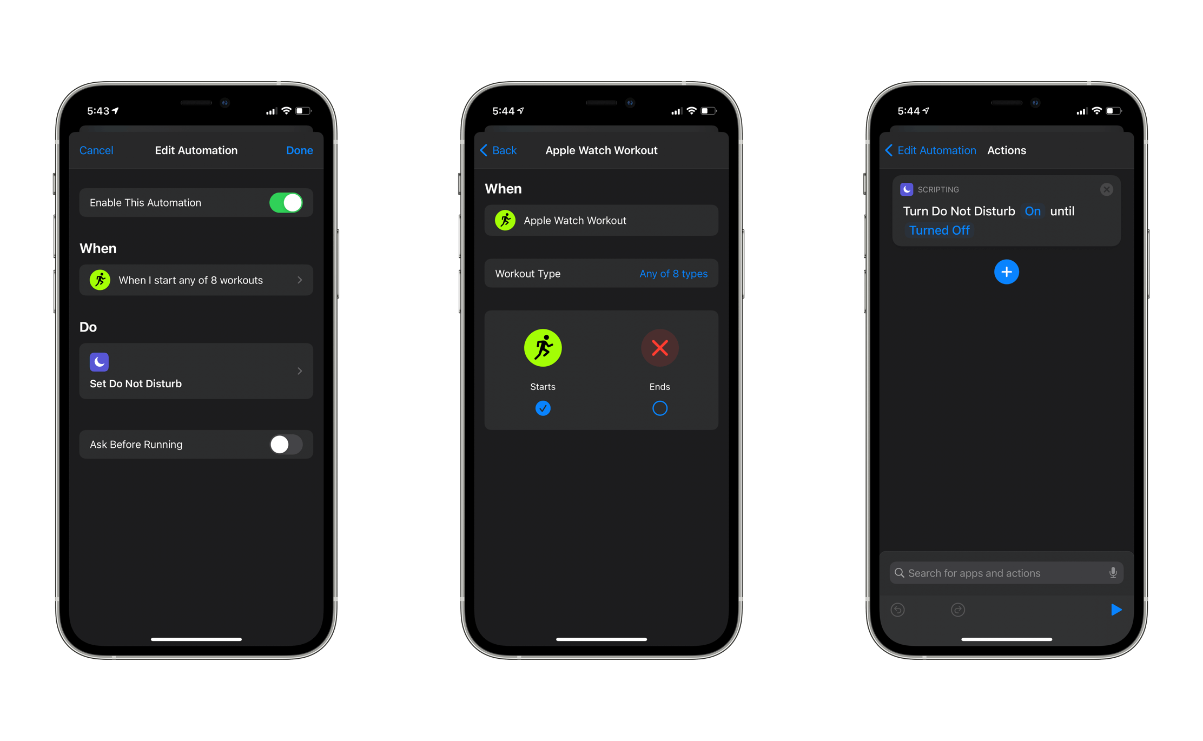Select the Ends empty radio button

click(660, 407)
